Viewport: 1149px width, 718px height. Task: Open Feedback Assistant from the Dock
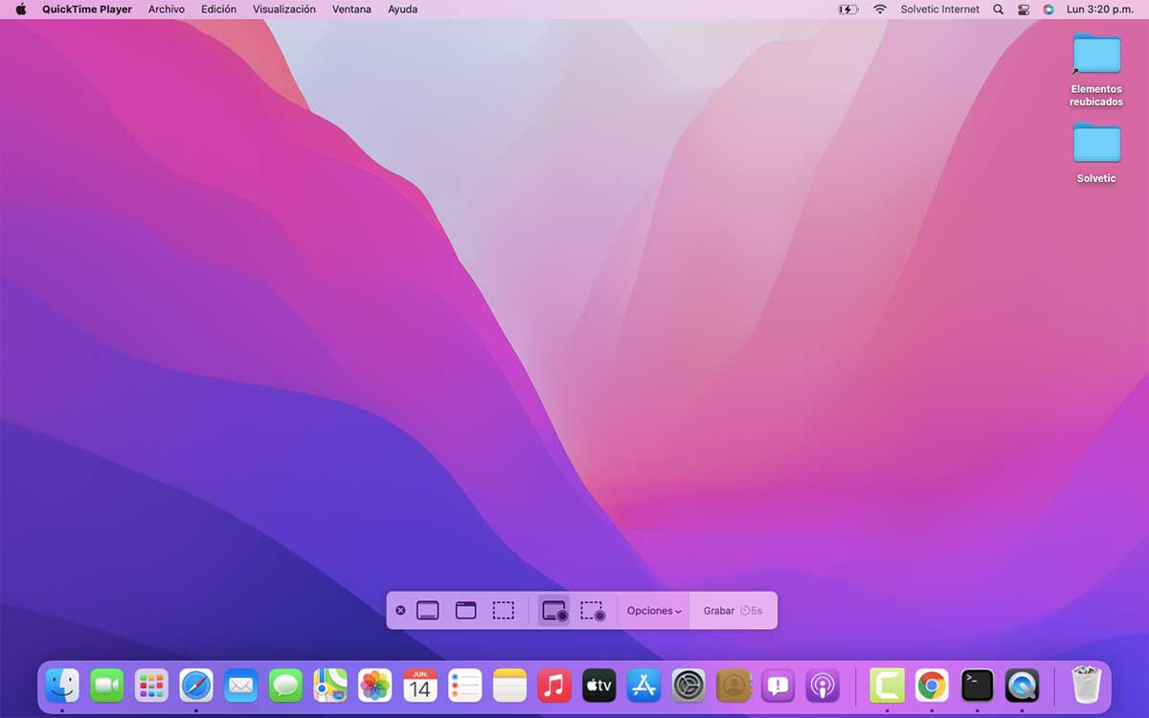(x=778, y=685)
